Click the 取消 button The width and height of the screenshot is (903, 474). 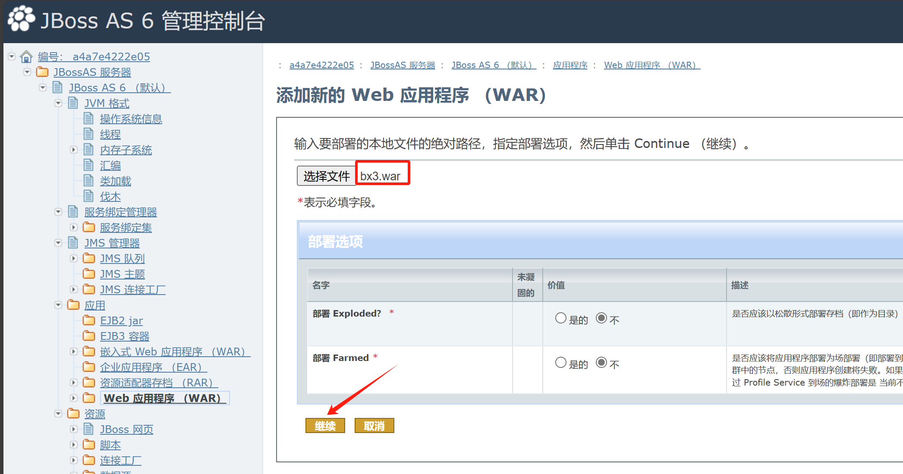click(x=374, y=426)
